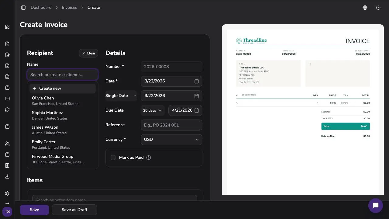Pick Firwood Media Group from the list
Image resolution: width=389 pixels, height=219 pixels.
[63, 159]
